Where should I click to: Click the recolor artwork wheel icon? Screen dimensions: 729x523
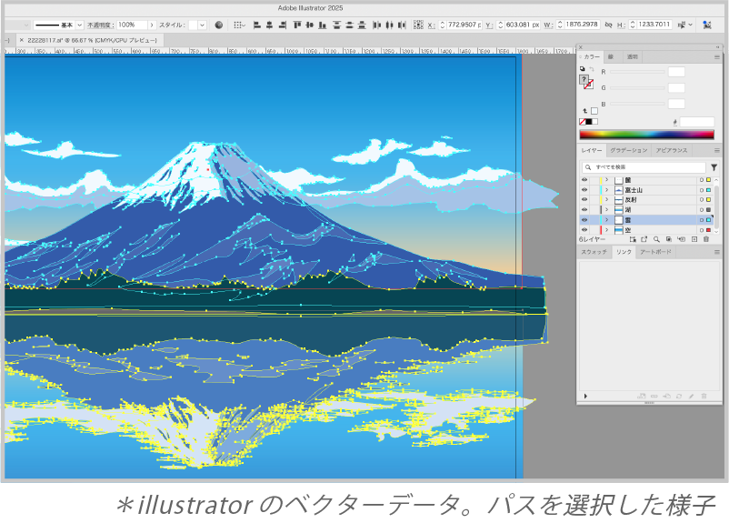[219, 25]
